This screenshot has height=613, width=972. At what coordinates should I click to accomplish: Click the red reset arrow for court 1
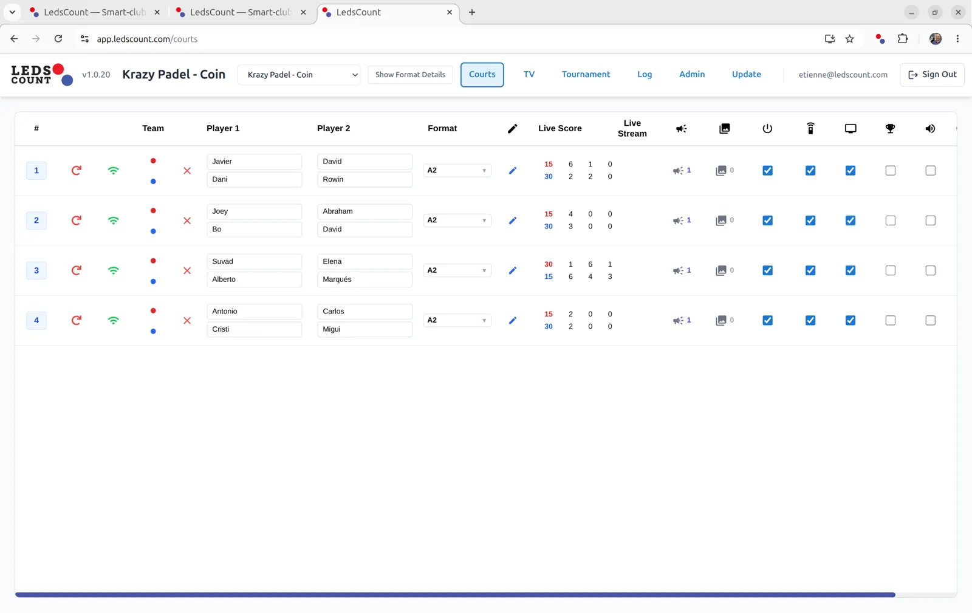tap(76, 171)
